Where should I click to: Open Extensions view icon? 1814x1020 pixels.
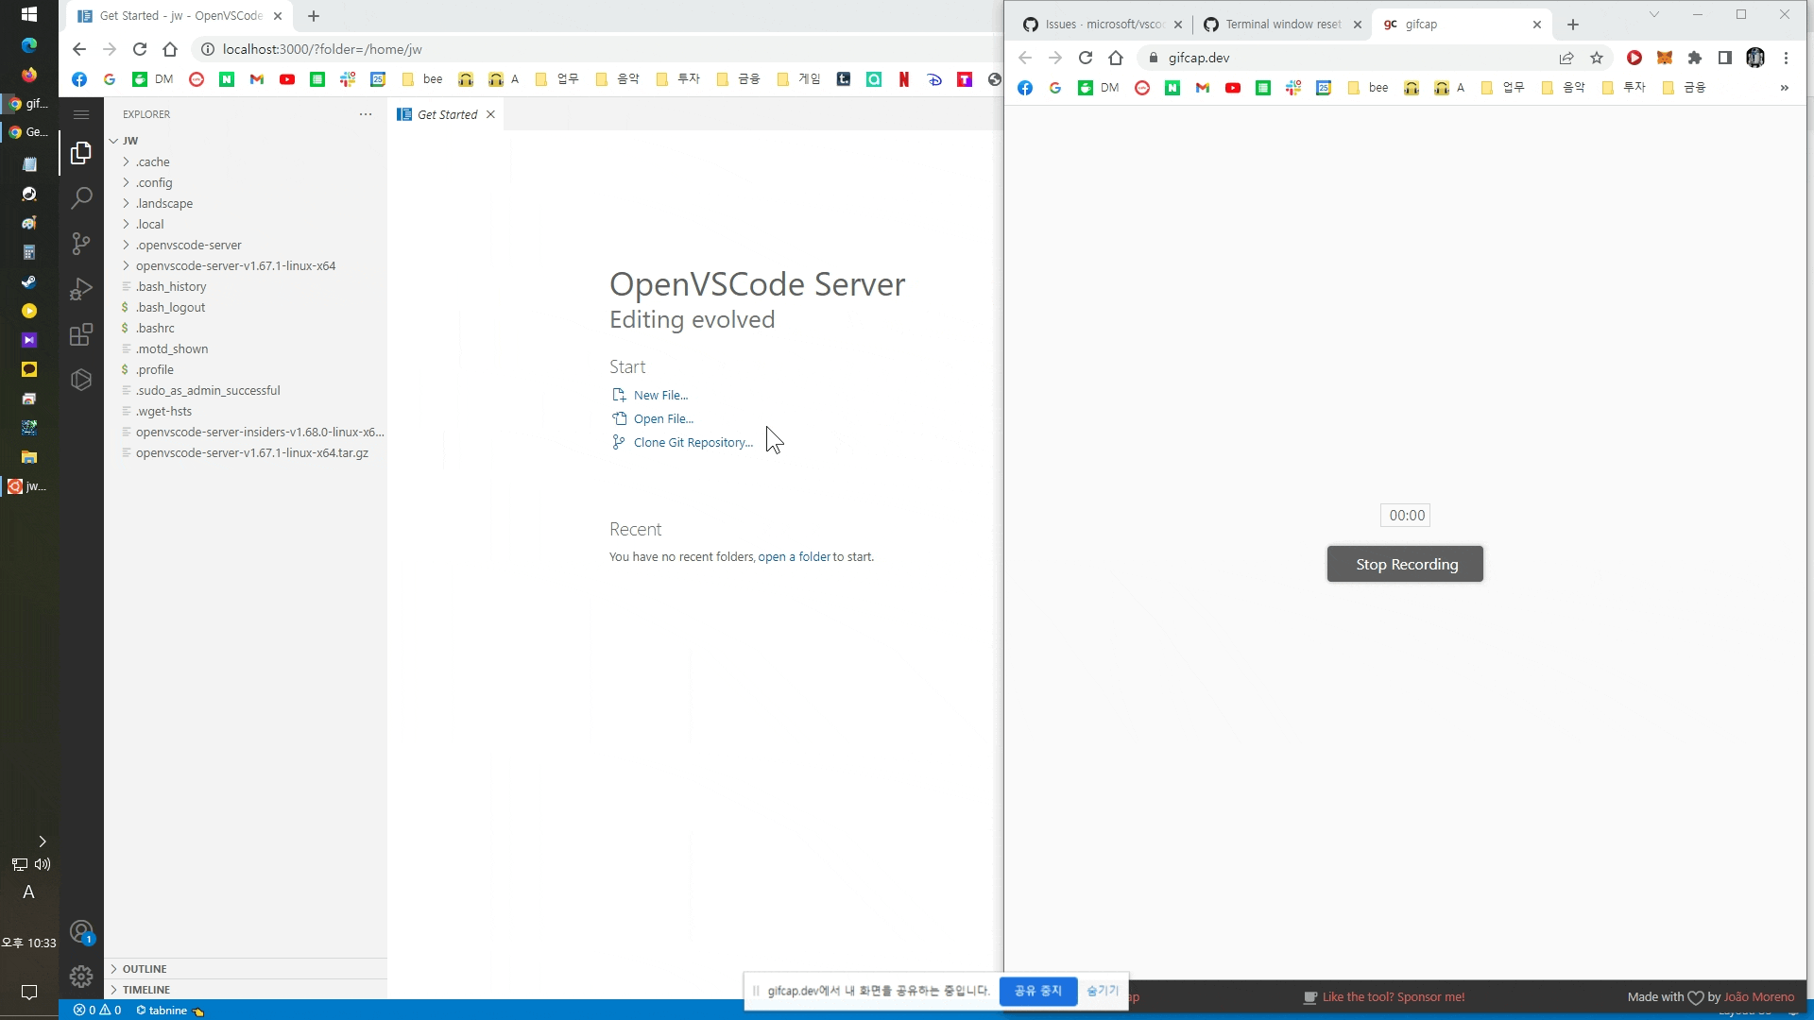click(81, 334)
